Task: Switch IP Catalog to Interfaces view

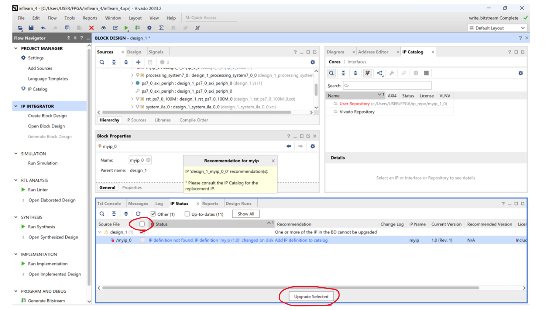Action: 357,62
